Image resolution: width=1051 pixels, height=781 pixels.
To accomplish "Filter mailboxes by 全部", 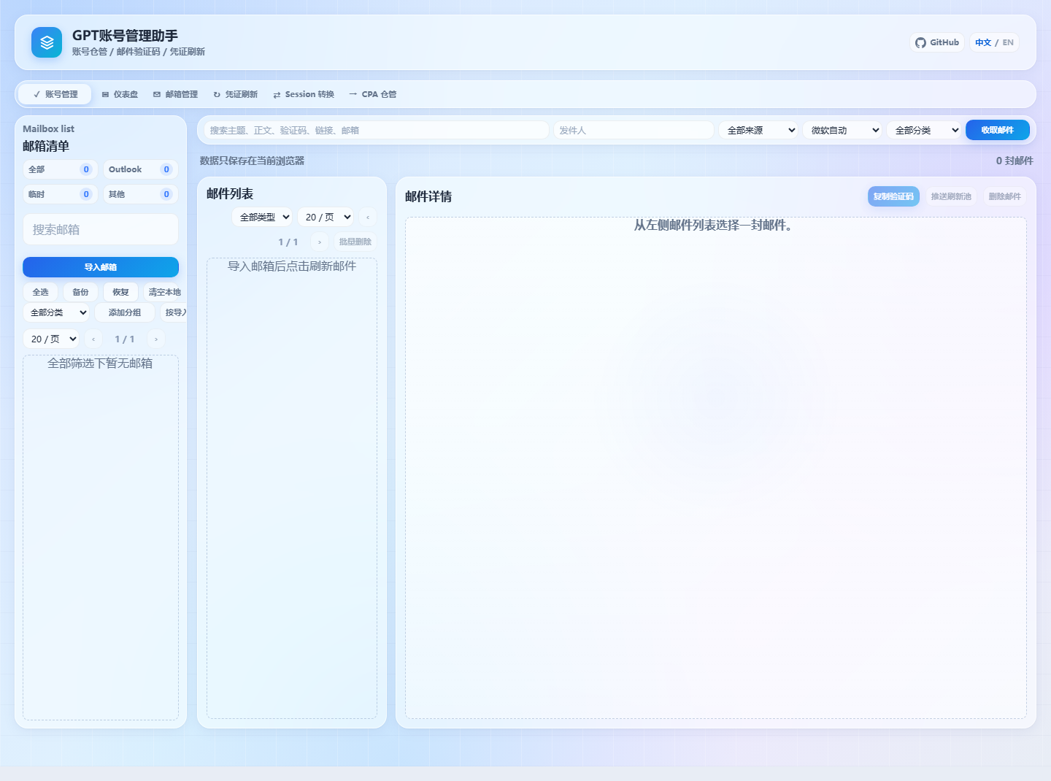I will tap(60, 169).
